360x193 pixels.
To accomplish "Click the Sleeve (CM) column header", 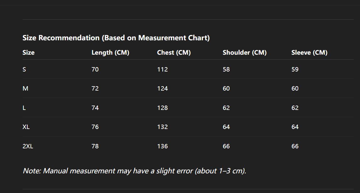I will point(309,52).
